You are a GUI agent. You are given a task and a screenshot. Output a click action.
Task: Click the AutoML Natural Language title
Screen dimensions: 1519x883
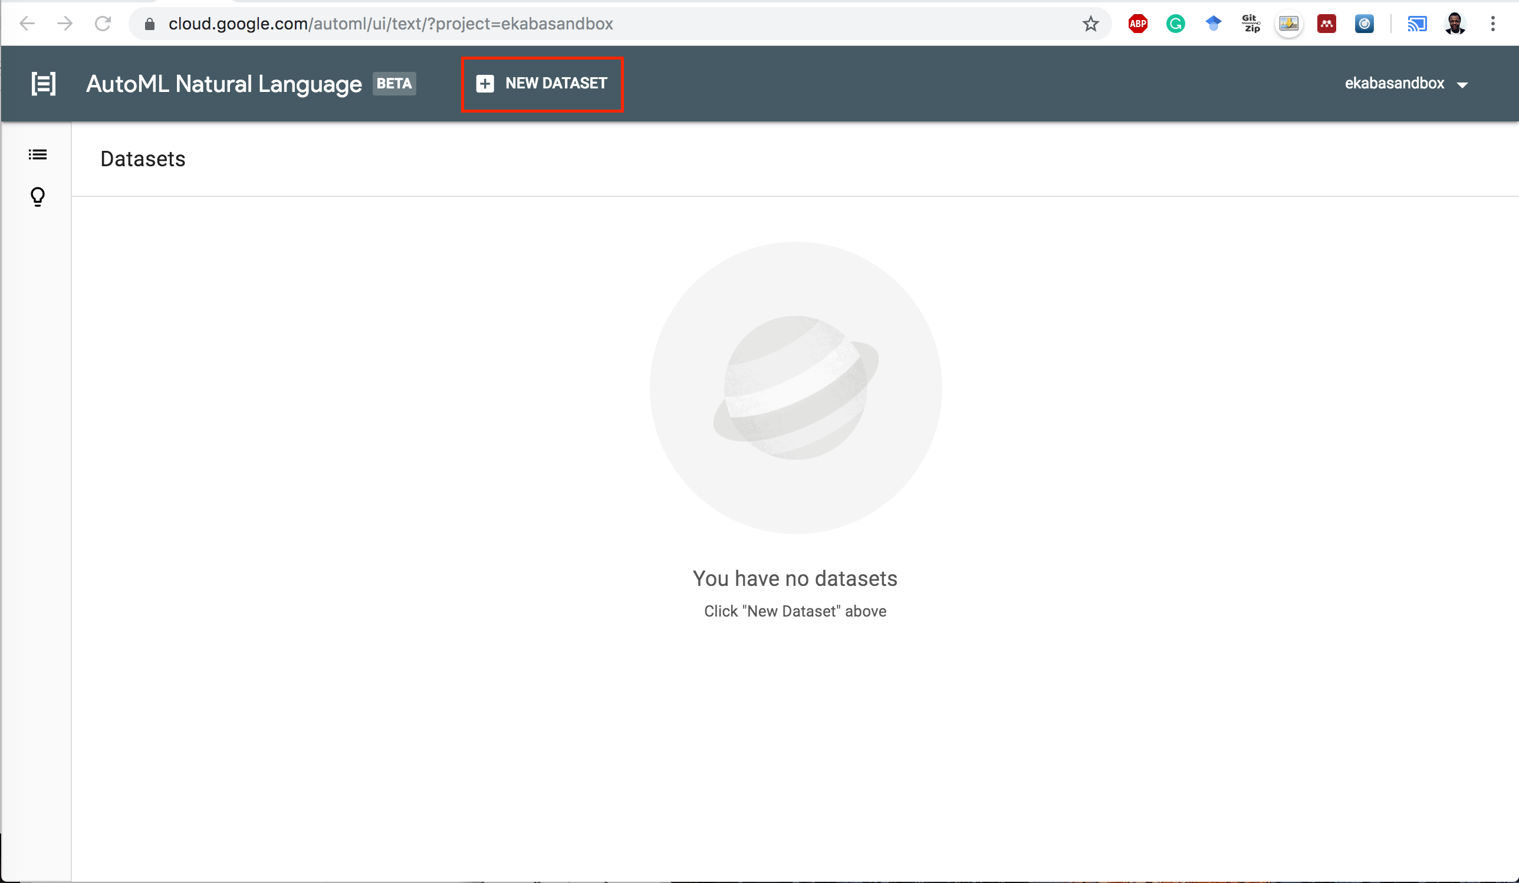223,84
